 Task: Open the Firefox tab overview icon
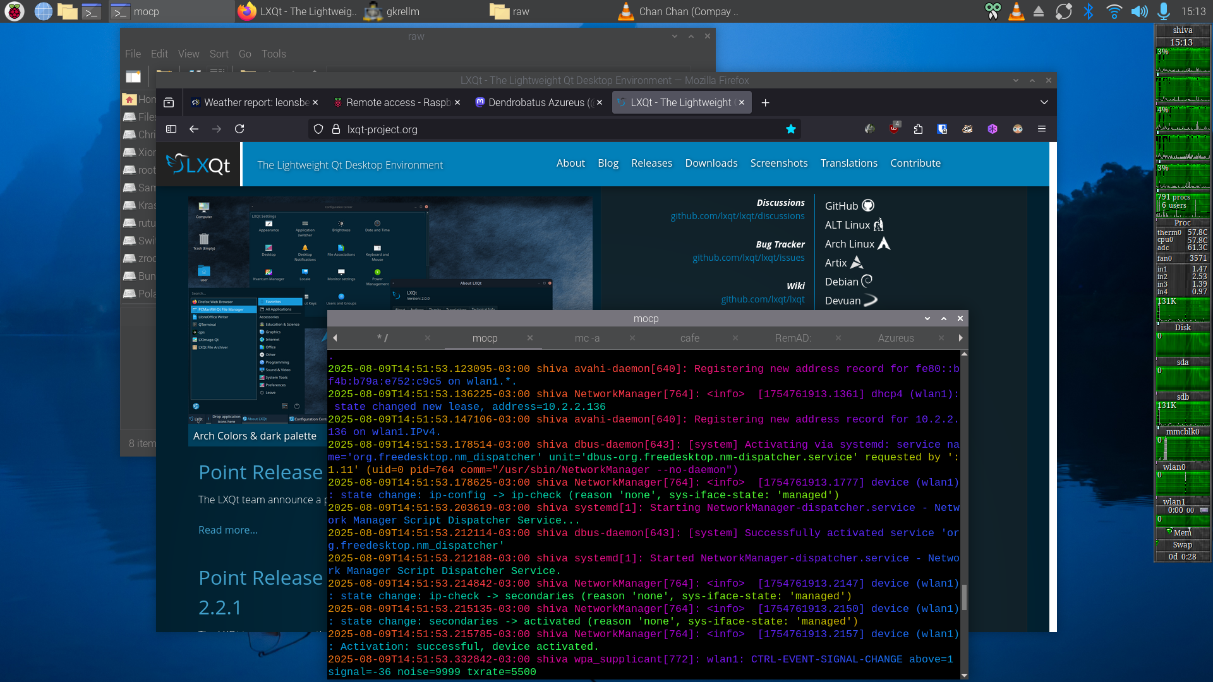[169, 102]
